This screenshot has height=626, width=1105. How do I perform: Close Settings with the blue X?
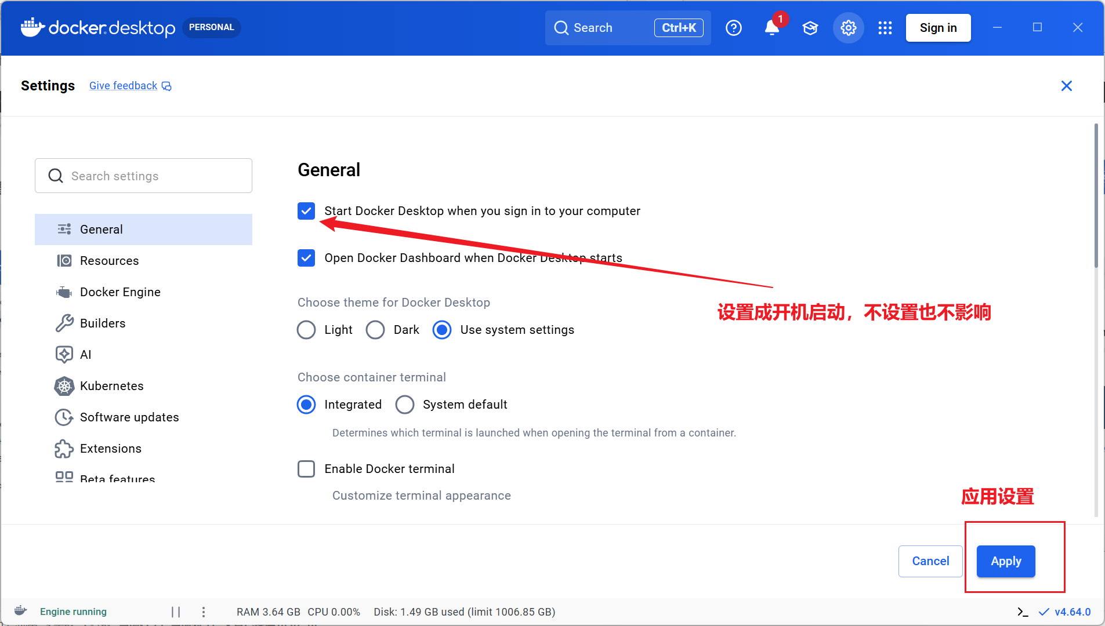(1067, 86)
